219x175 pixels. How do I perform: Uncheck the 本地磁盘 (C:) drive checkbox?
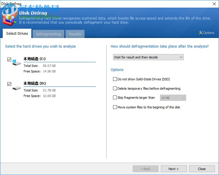pos(9,60)
